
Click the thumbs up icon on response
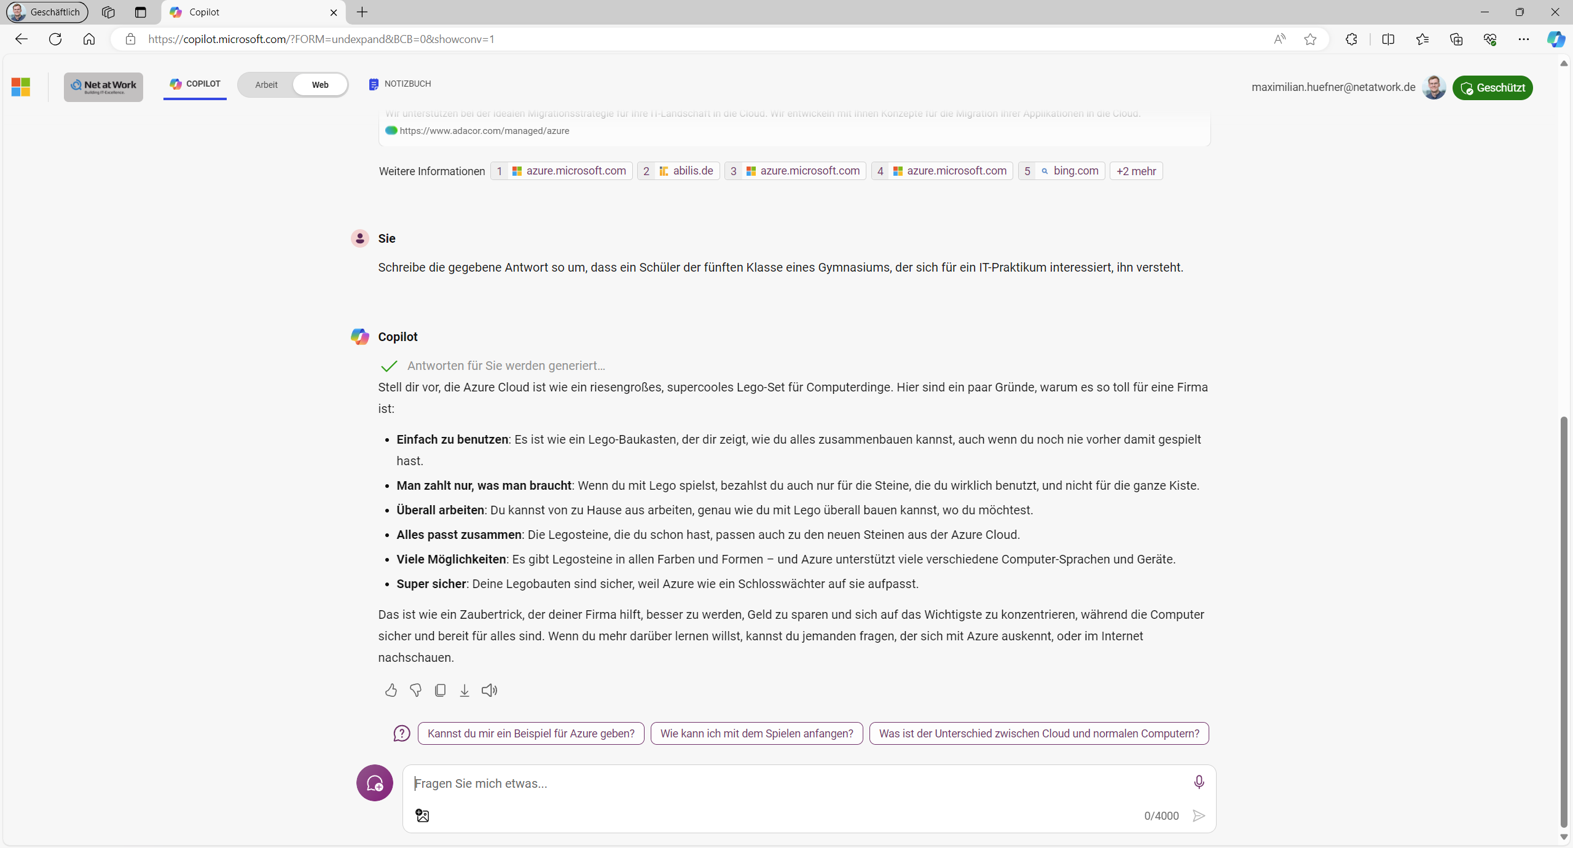(x=390, y=690)
